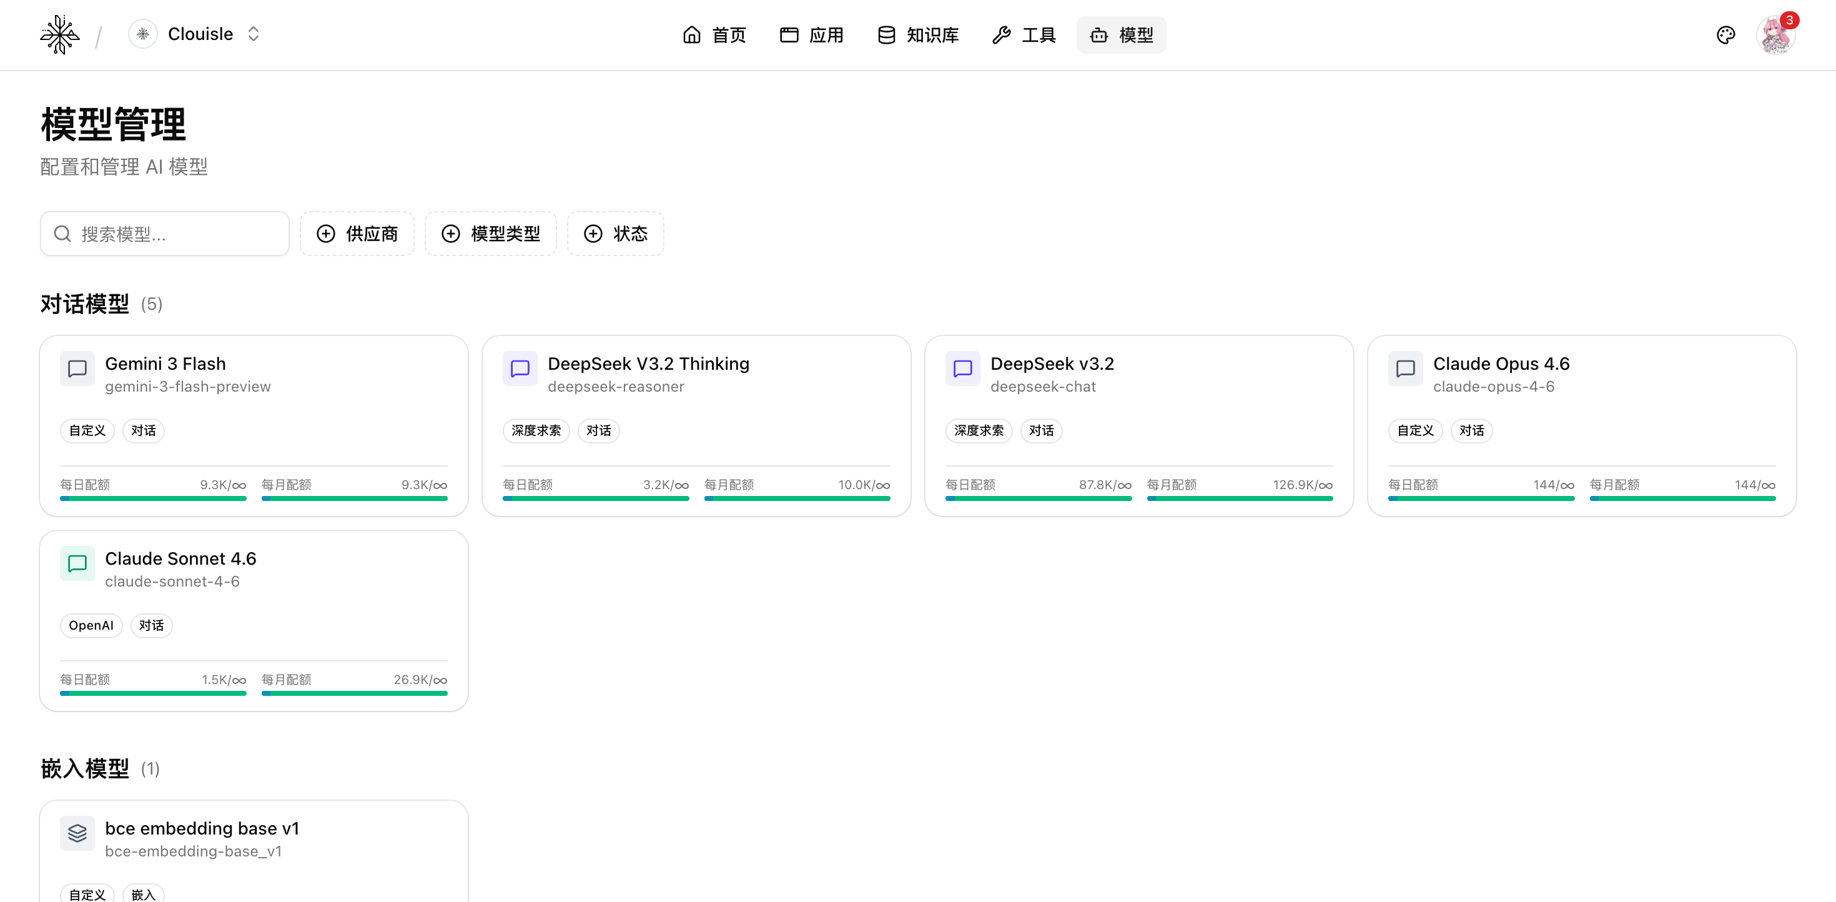Select the 工具 tools wrench icon

1002,34
